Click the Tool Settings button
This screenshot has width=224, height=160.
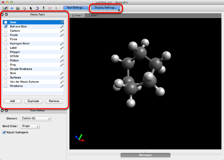[75, 7]
